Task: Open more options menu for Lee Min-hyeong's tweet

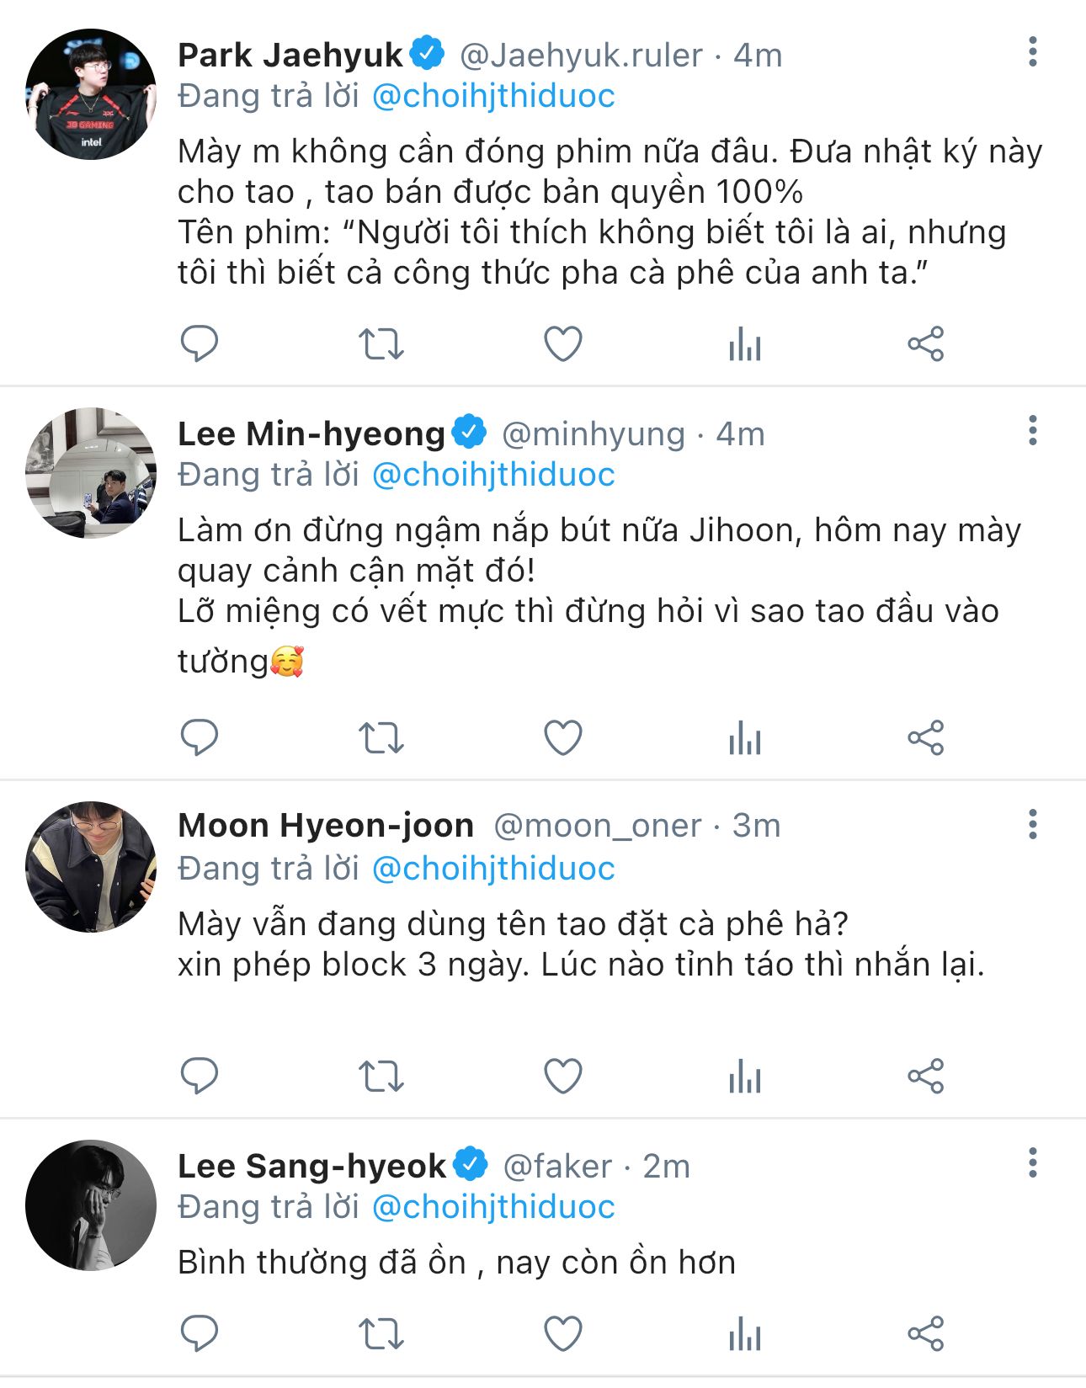Action: (x=1032, y=431)
